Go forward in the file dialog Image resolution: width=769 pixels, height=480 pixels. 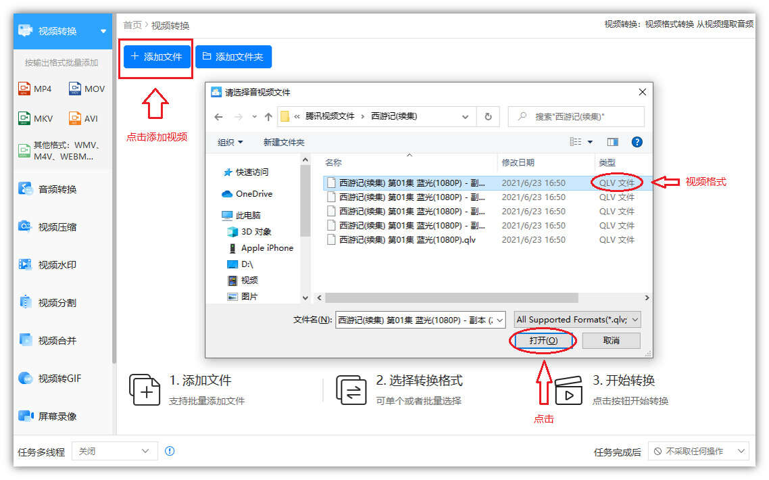click(239, 117)
